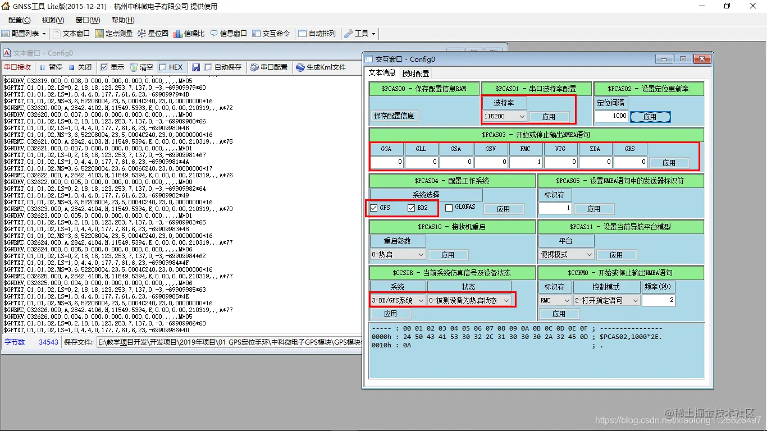Clear the text log with 清空

coord(141,67)
